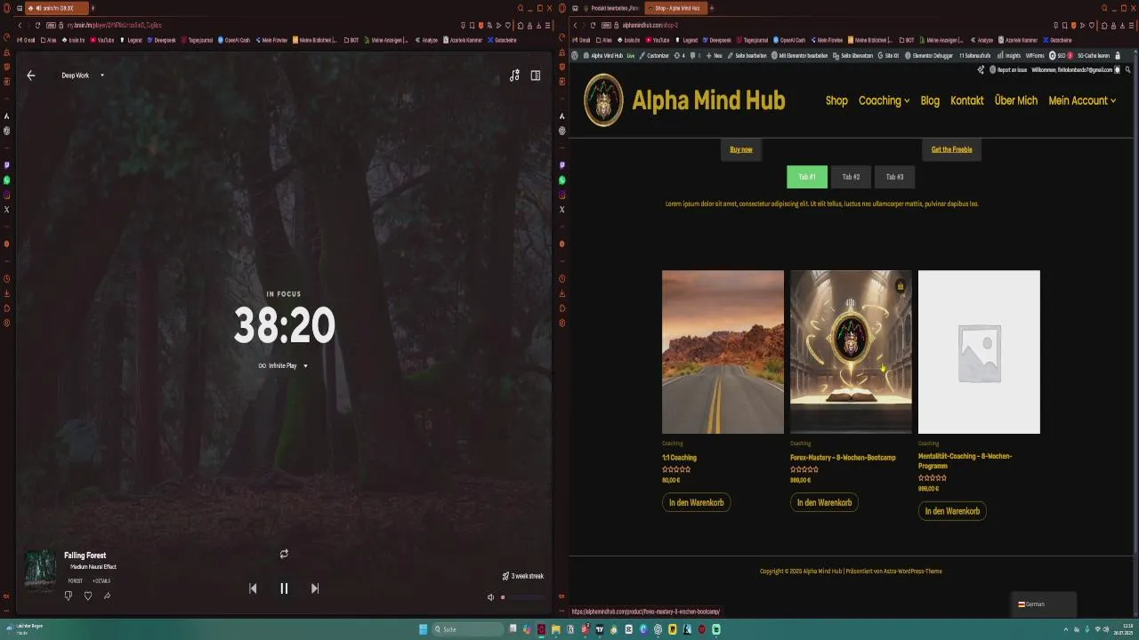Viewport: 1139px width, 640px height.
Task: Open the music settings icon in brain.fm
Action: [x=514, y=76]
